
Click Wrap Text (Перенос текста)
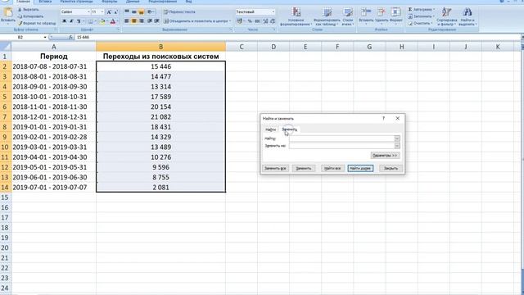179,11
